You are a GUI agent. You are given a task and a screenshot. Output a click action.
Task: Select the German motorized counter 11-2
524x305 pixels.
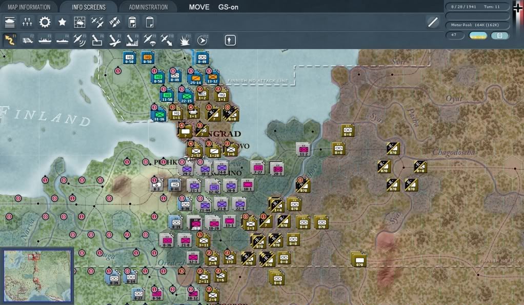(304, 150)
